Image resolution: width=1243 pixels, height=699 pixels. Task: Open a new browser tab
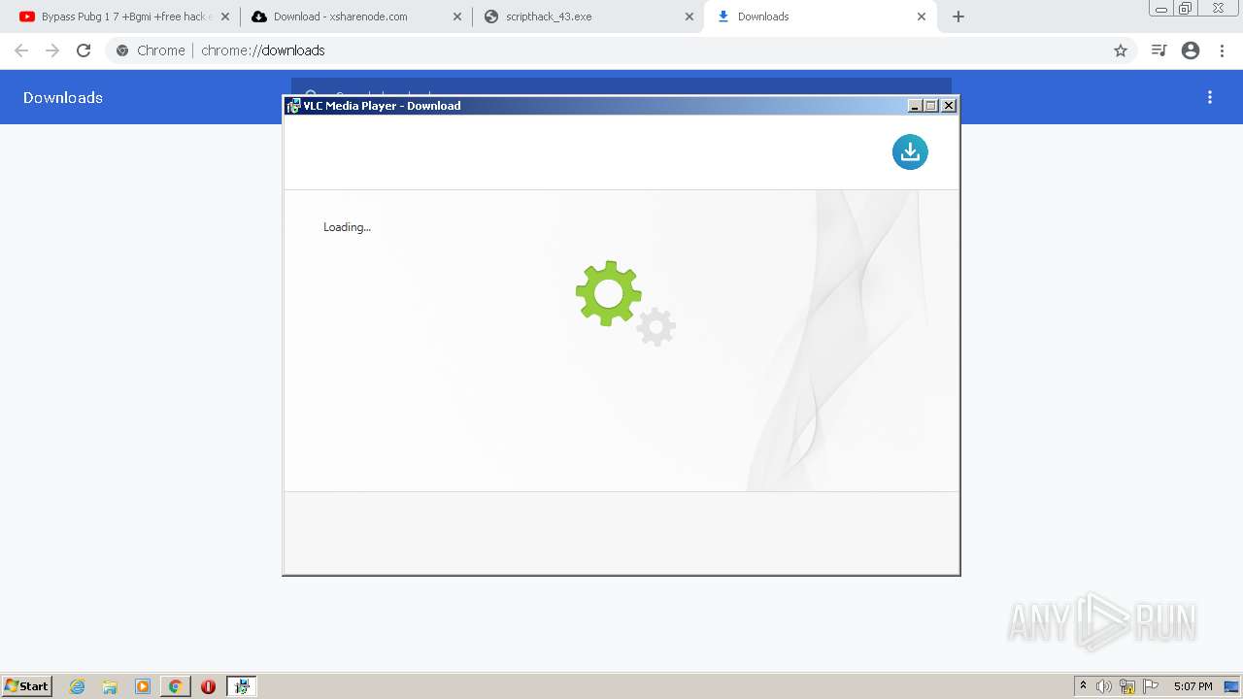click(x=958, y=17)
